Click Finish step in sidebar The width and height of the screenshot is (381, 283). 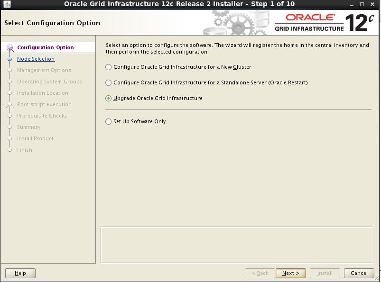[25, 150]
